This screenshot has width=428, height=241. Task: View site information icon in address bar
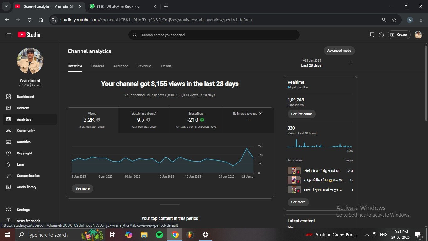point(54,20)
